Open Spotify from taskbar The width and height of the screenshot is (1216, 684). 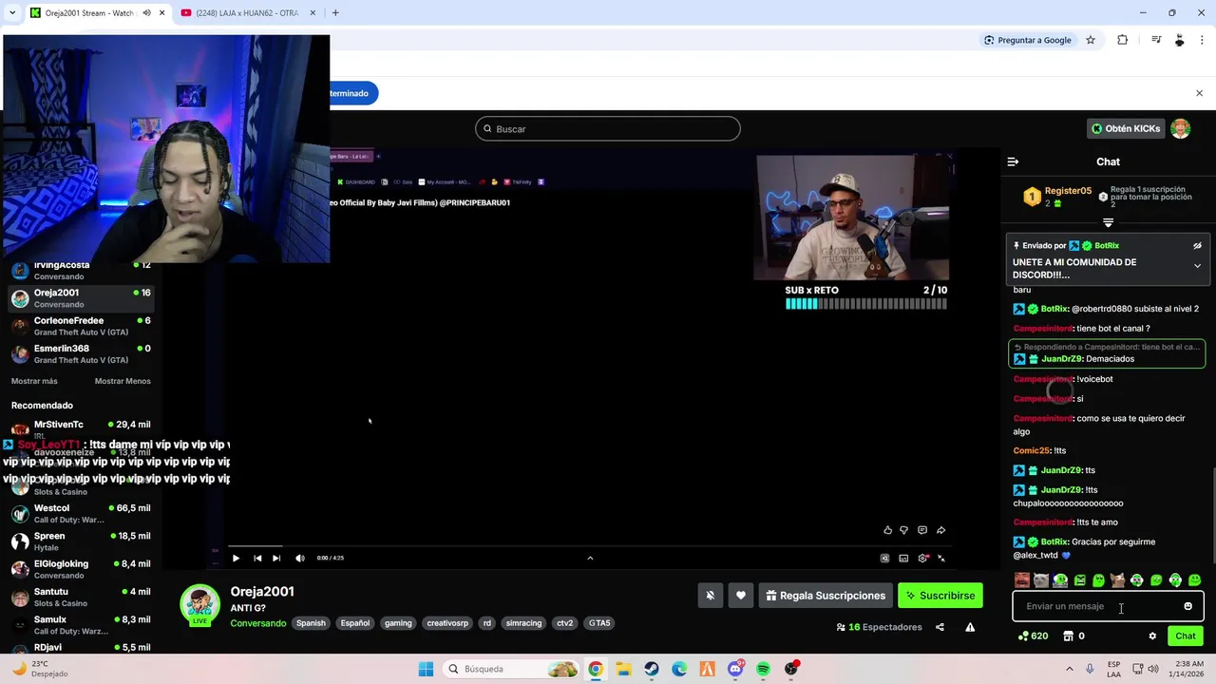(763, 669)
